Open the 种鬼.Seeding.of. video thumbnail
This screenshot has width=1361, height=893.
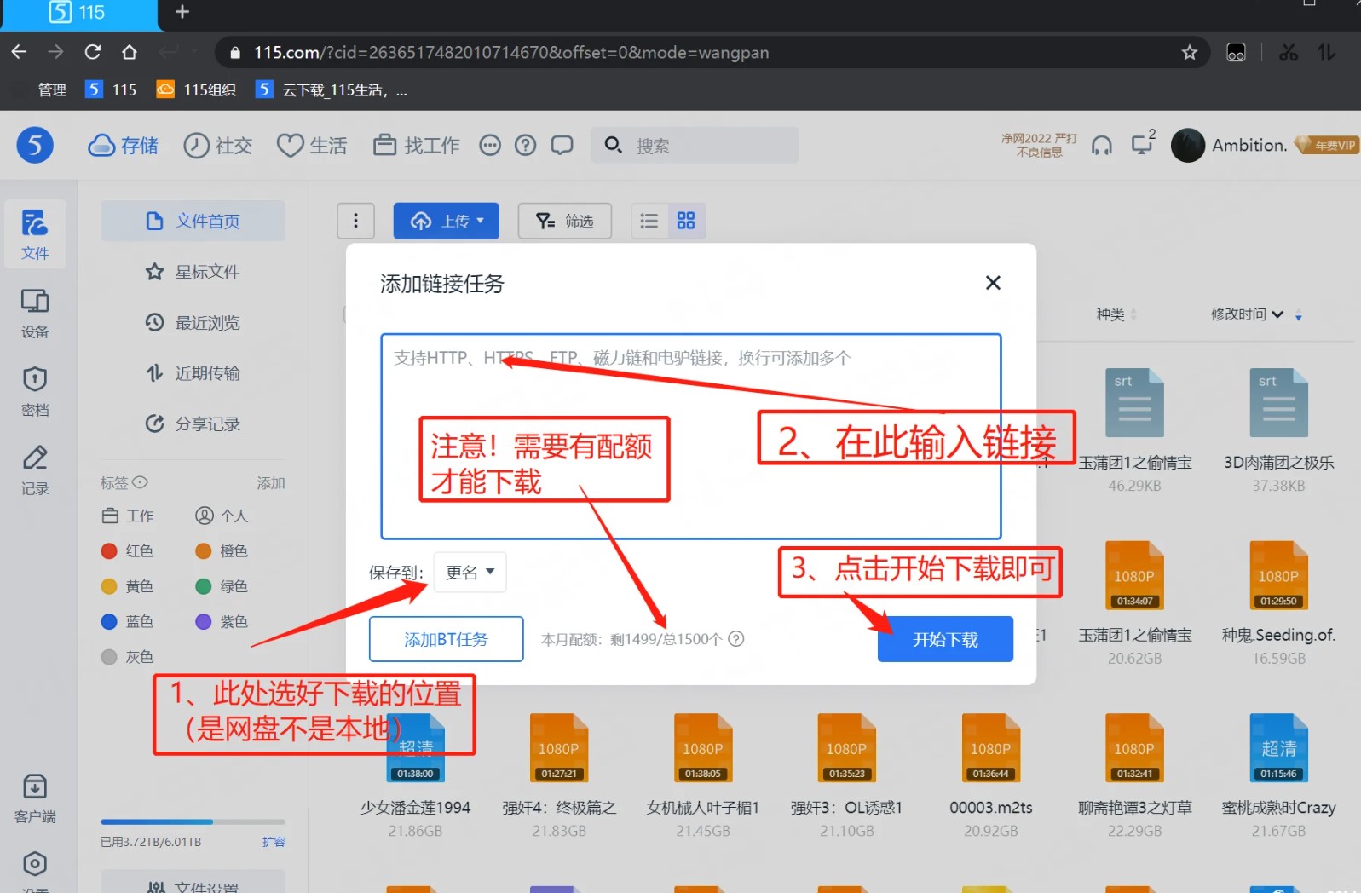click(1279, 575)
